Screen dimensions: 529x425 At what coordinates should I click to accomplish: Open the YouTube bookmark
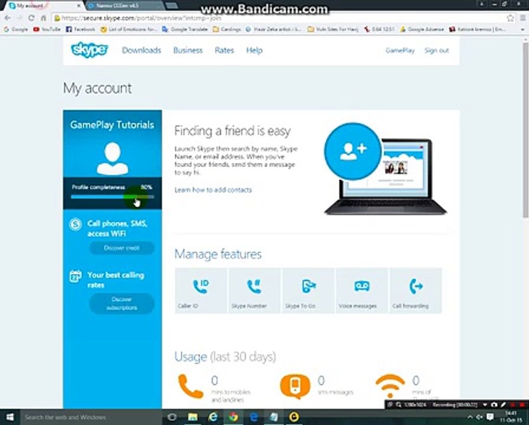point(47,30)
